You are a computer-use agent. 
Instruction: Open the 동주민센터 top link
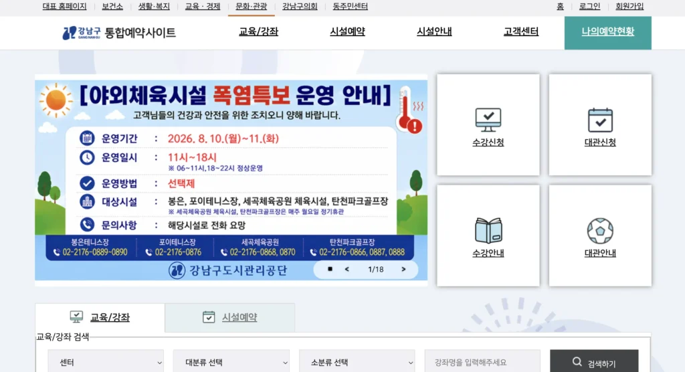(x=351, y=7)
